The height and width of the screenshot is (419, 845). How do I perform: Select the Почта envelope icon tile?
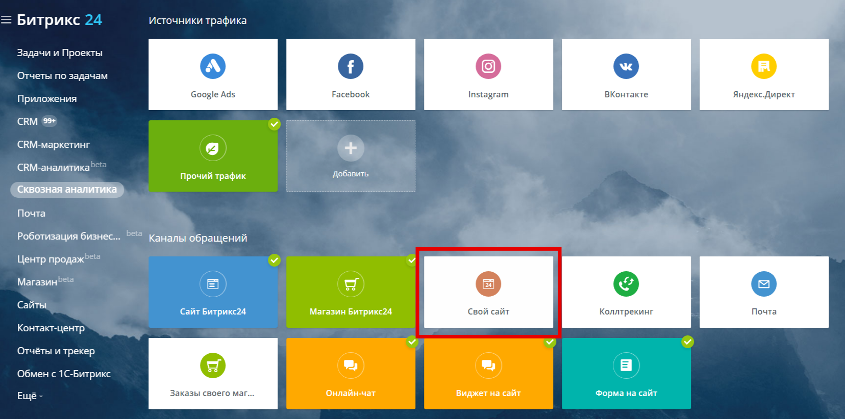pos(764,284)
